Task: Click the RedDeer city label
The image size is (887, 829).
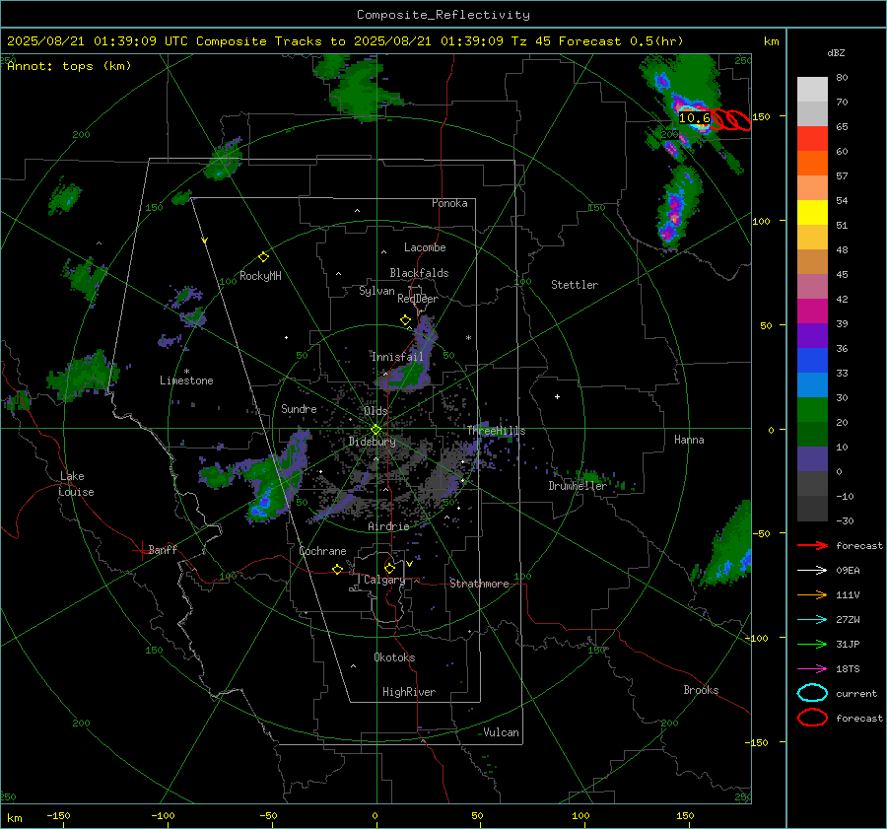Action: [418, 299]
